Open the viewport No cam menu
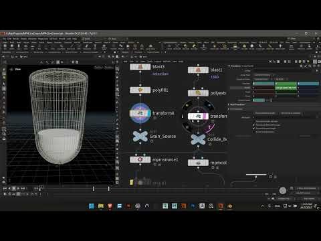Image resolution: width=321 pixels, height=241 pixels. pos(108,67)
